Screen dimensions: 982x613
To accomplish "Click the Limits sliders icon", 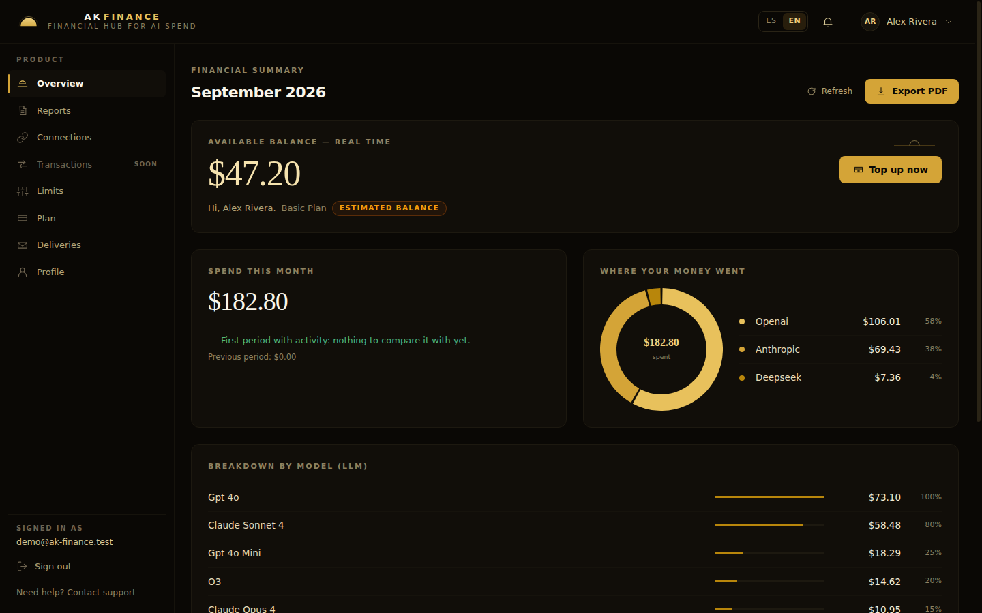I will [x=23, y=191].
